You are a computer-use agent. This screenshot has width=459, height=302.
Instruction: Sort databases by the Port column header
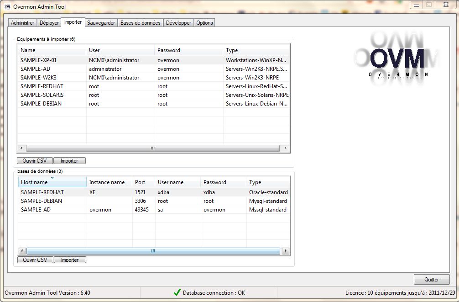[143, 182]
